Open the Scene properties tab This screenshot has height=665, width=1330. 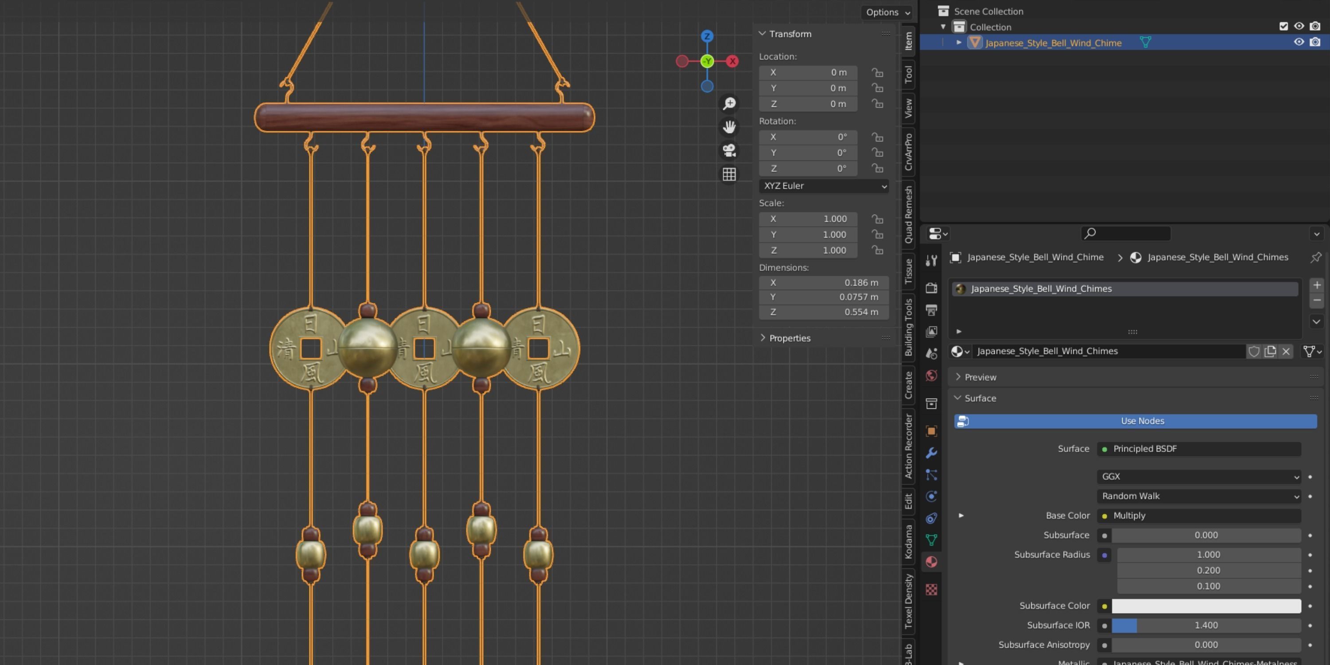931,353
